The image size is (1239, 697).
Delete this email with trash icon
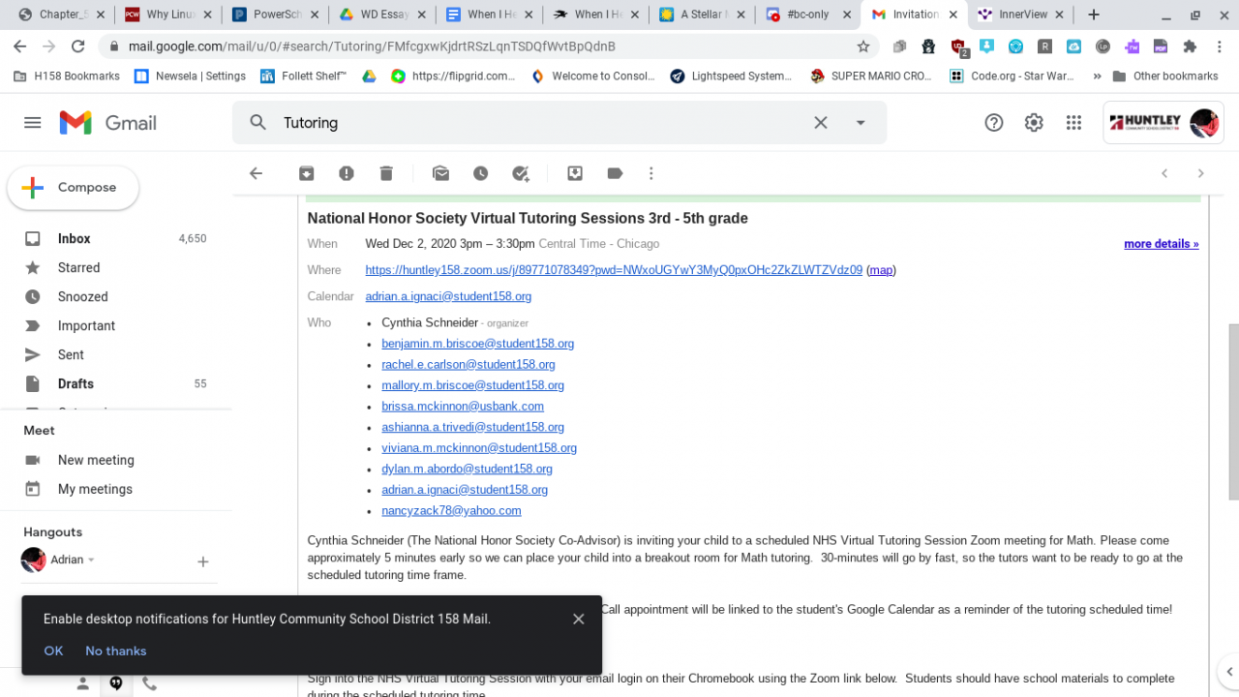coord(386,173)
